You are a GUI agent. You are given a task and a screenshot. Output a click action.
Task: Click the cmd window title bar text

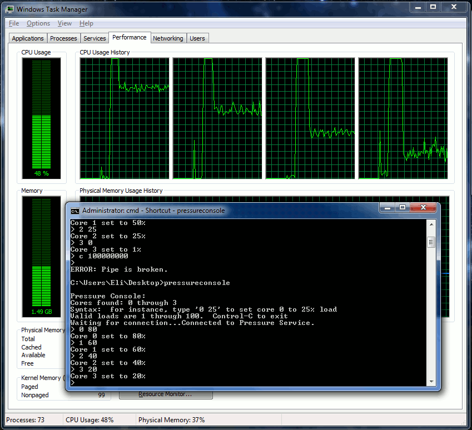(x=153, y=211)
